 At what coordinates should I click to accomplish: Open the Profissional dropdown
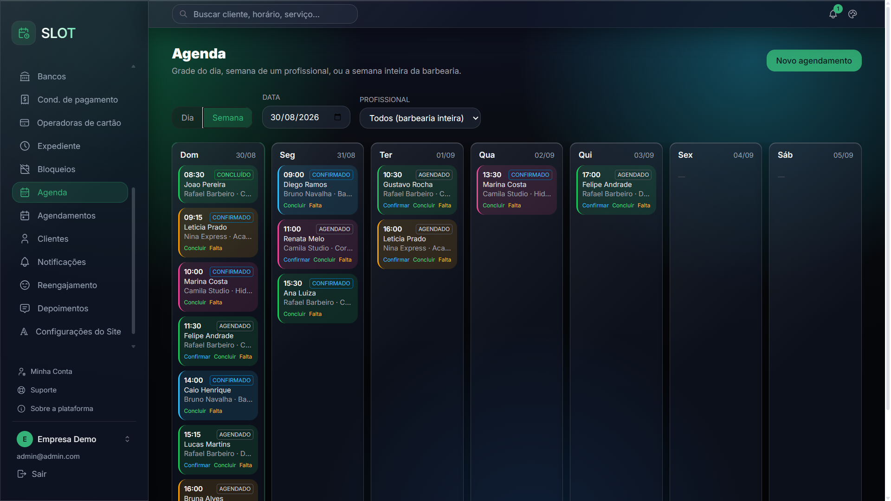[x=420, y=118]
